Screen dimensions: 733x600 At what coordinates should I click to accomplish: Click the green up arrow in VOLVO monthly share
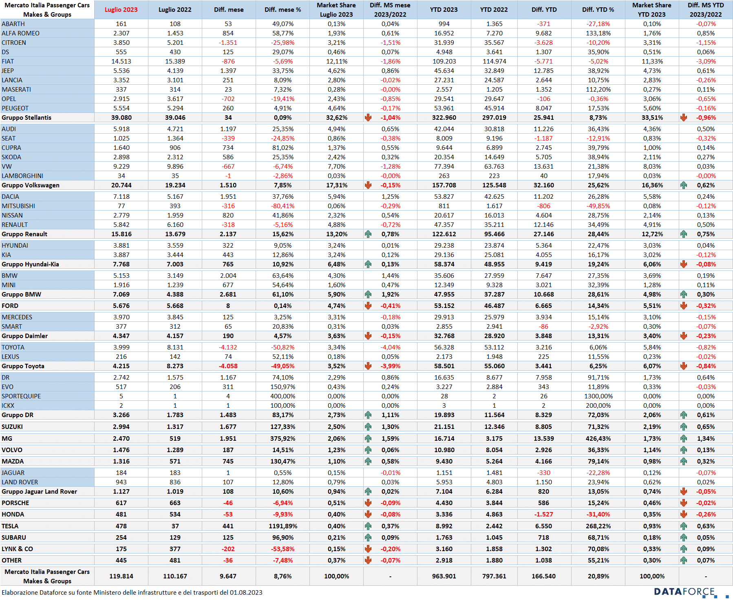(x=368, y=450)
